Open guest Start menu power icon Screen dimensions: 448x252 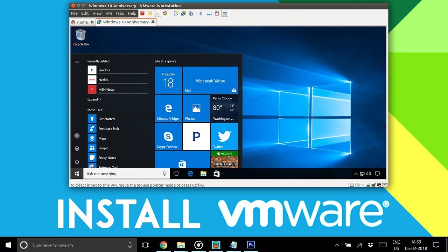click(x=77, y=162)
